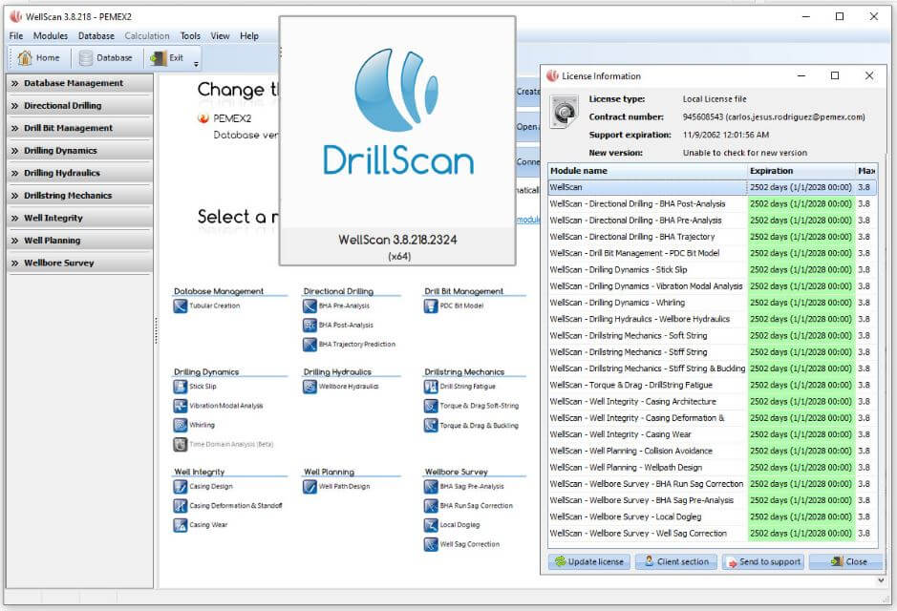Image resolution: width=897 pixels, height=611 pixels.
Task: Open the Modules menu
Action: 50,35
